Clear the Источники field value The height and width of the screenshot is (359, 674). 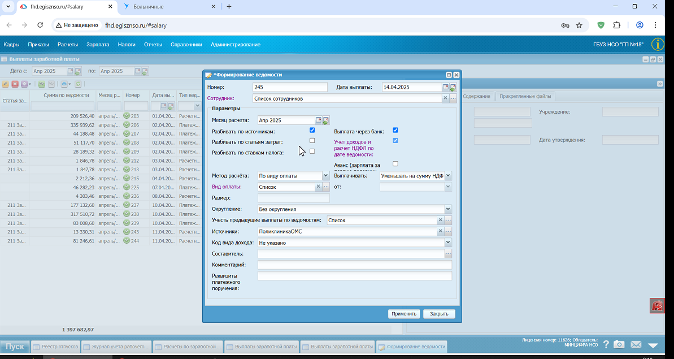click(x=440, y=231)
